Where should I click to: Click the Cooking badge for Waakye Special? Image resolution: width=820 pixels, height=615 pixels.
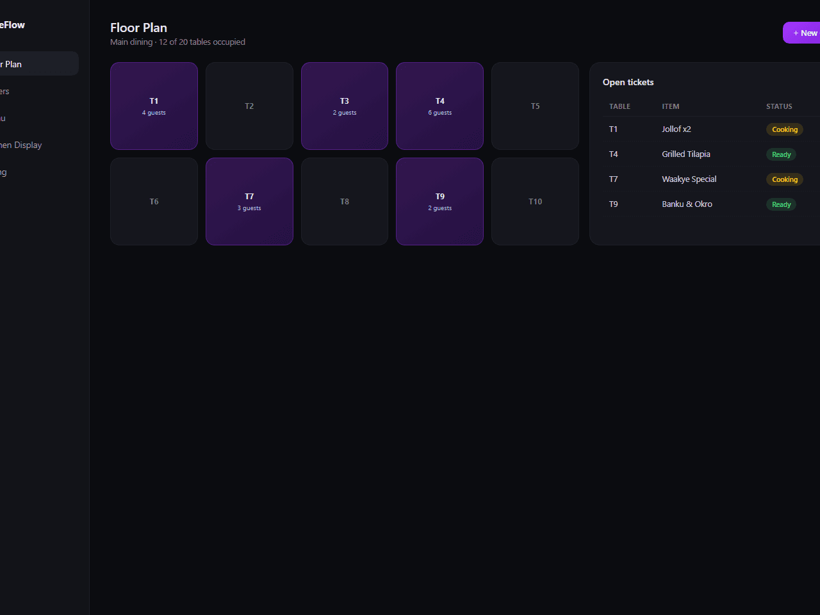click(x=785, y=179)
